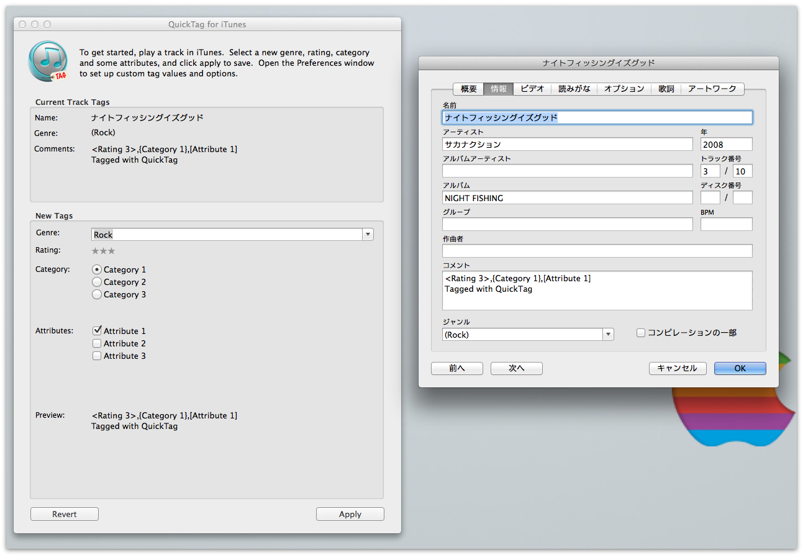Click the QuickTag for iTunes title bar
This screenshot has height=555, width=803.
(207, 24)
